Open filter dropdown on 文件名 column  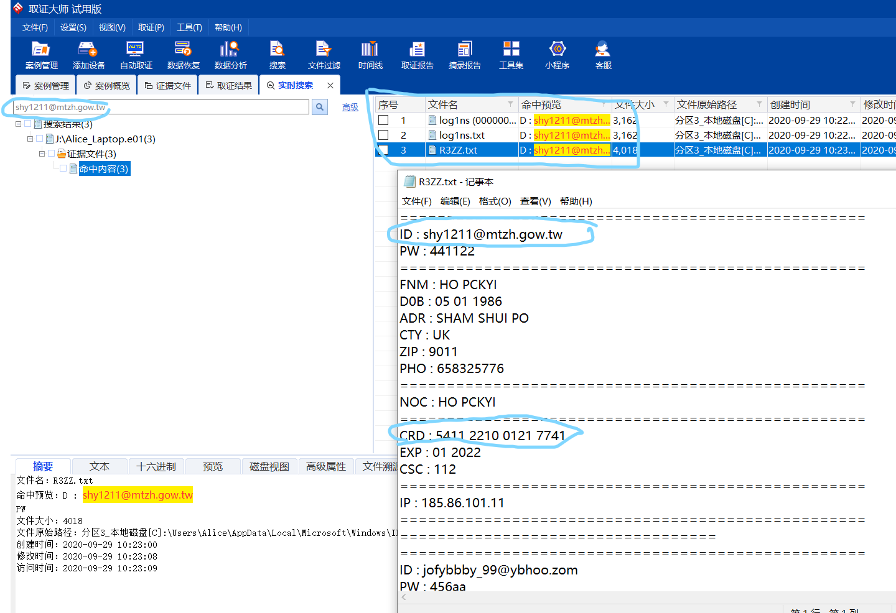(510, 104)
